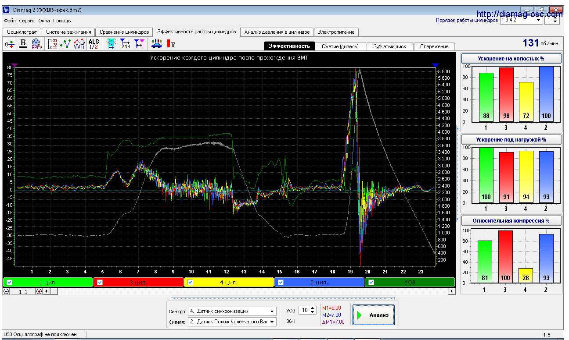
Task: Click the 131 об./мин. RPM readout
Action: [x=541, y=43]
